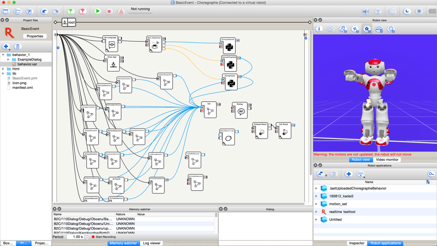Delete project file with trash icon
The width and height of the screenshot is (437, 246).
click(17, 47)
